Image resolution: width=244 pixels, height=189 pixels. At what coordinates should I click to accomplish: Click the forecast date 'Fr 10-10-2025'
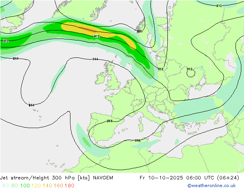(161, 178)
